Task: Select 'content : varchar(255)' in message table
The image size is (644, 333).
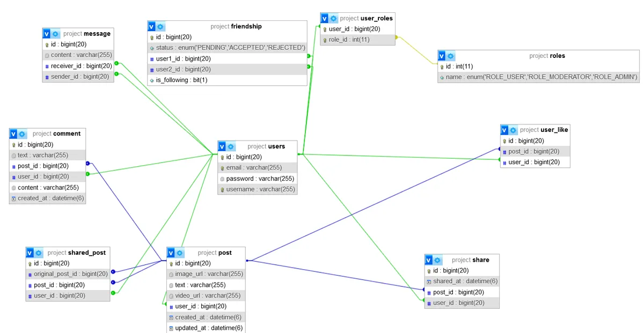Action: pos(78,55)
